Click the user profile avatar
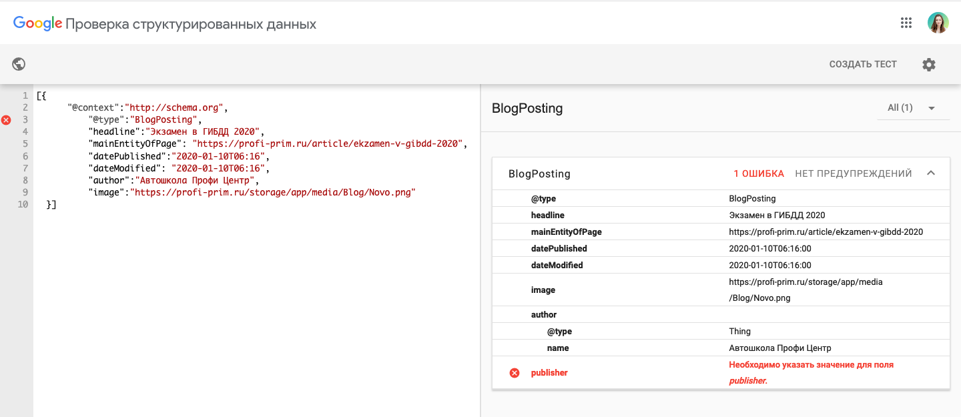The height and width of the screenshot is (417, 961). pyautogui.click(x=938, y=23)
